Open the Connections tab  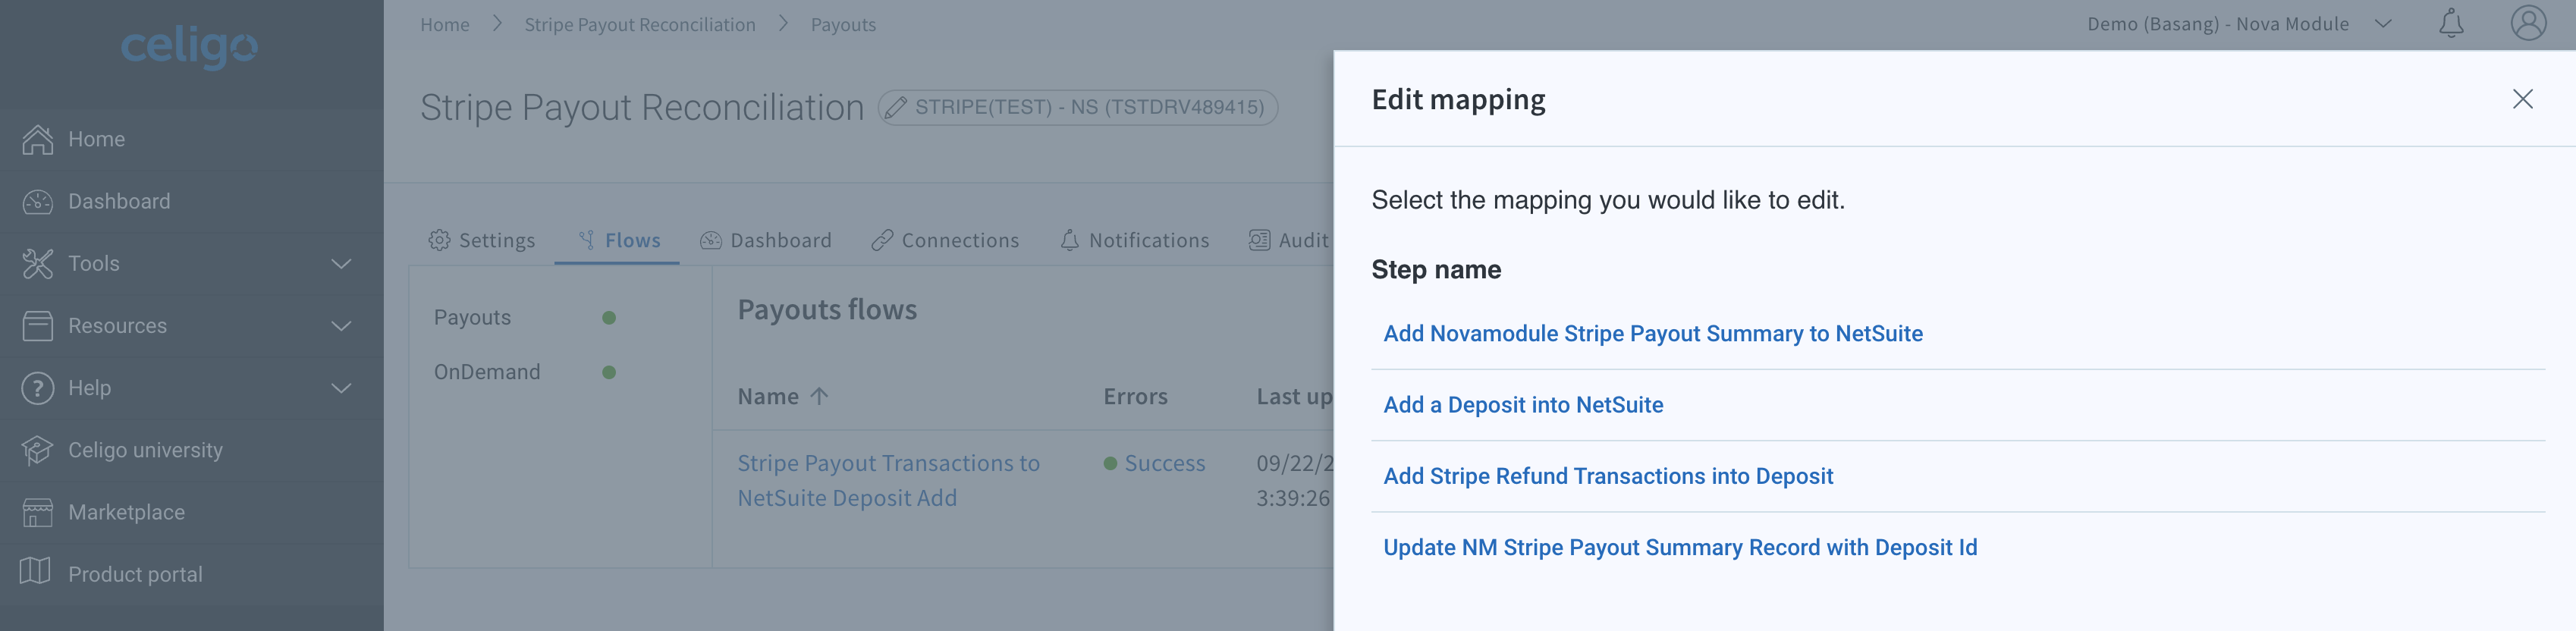point(945,240)
